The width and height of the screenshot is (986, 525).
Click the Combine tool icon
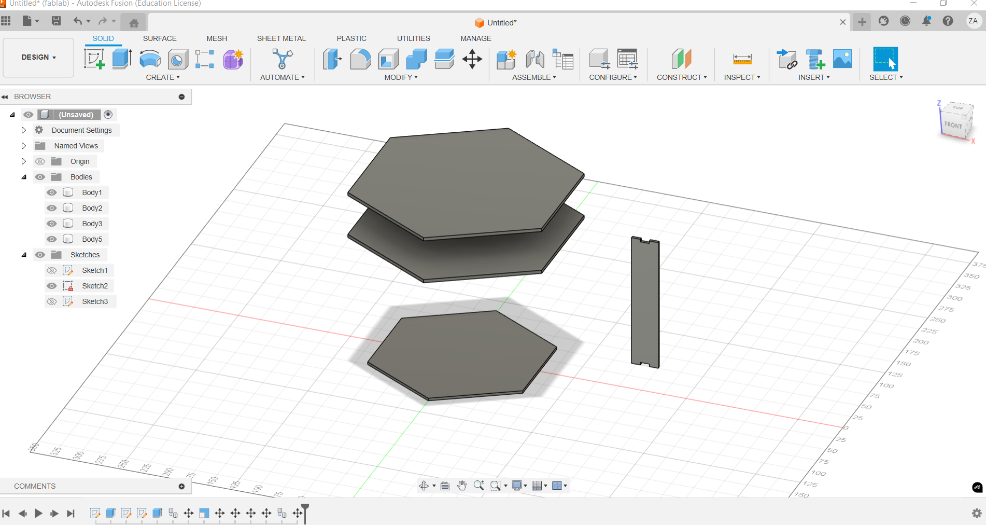tap(416, 59)
